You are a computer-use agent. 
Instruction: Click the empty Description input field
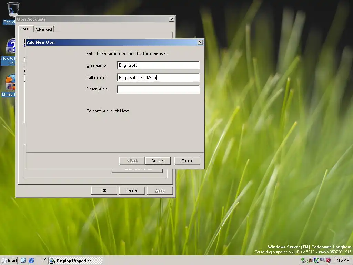point(158,89)
